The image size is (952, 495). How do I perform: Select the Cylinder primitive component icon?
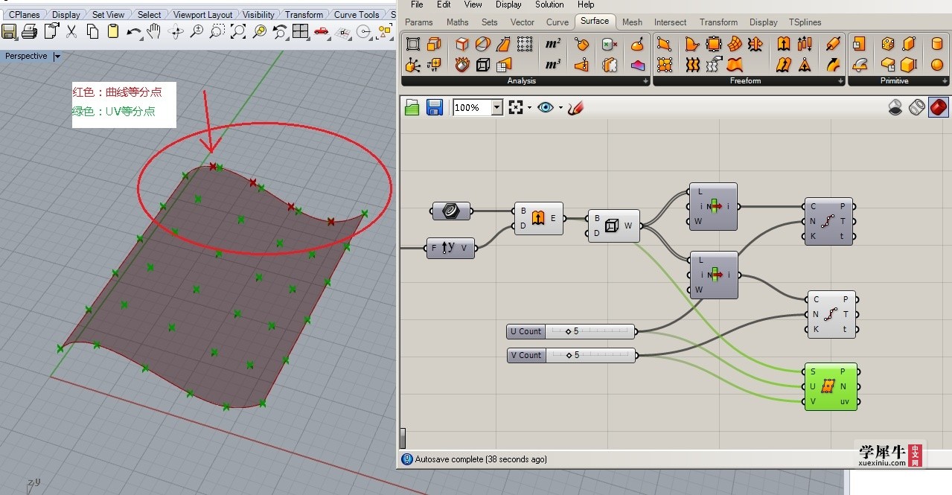coord(936,44)
